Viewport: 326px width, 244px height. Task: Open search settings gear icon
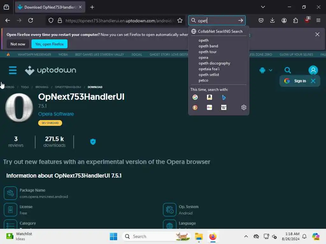[x=244, y=107]
